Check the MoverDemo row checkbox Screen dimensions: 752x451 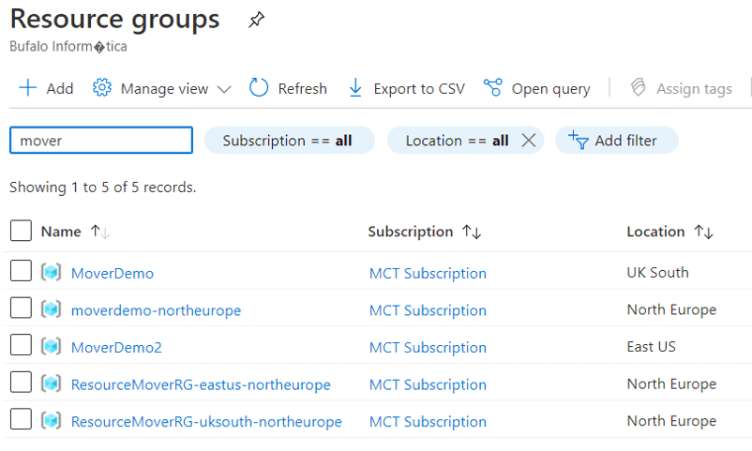coord(22,271)
